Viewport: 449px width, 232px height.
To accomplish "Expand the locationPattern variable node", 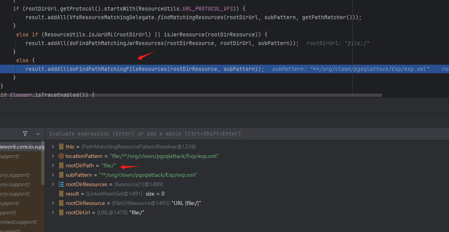I will coord(53,156).
